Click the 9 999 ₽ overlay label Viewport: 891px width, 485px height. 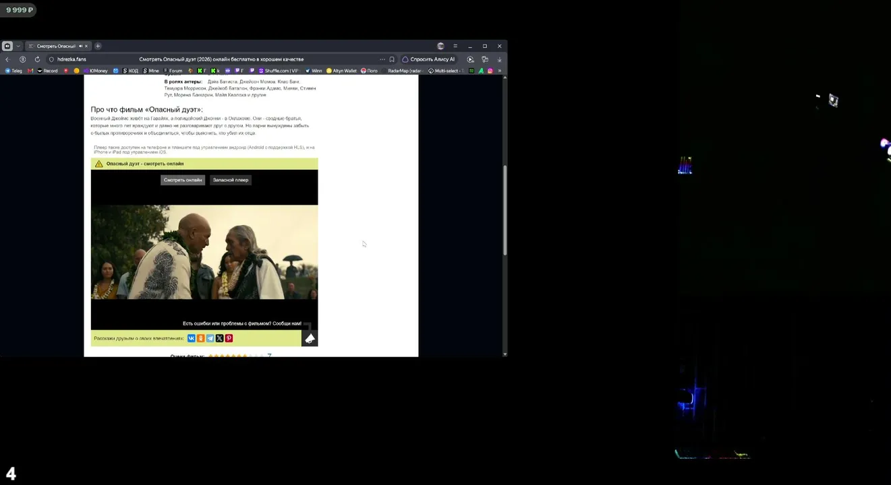[x=20, y=10]
